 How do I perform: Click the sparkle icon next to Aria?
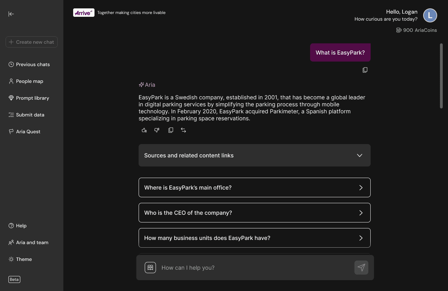(141, 85)
